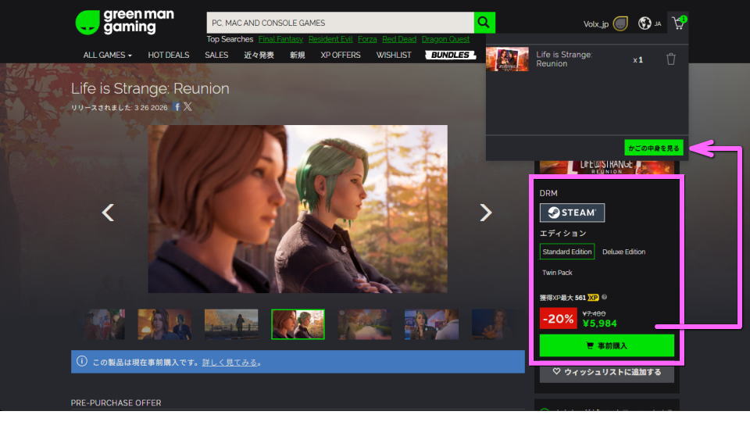Screen dimensions: 750x422
Task: Show previous screenshot with left arrow
Action: pyautogui.click(x=109, y=213)
